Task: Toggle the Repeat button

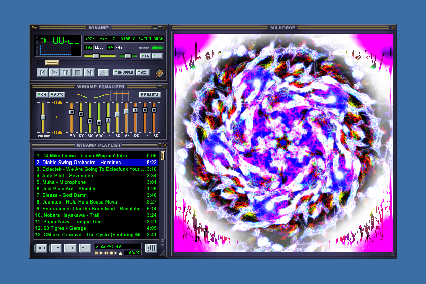Action: (143, 73)
